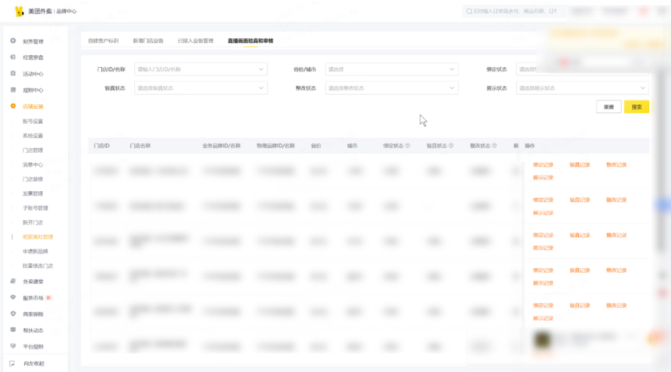
Task: Click the 活动中心 sidebar icon
Action: pyautogui.click(x=13, y=73)
